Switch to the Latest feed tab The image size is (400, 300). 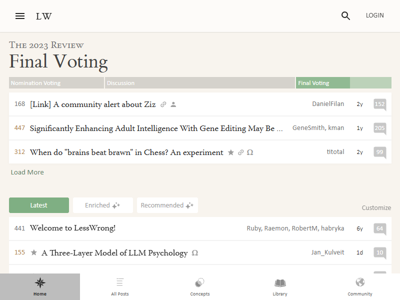click(39, 205)
